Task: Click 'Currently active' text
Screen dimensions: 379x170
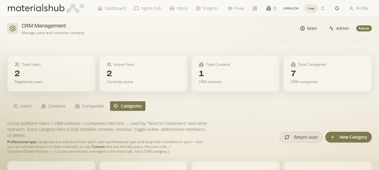Action: (x=120, y=82)
